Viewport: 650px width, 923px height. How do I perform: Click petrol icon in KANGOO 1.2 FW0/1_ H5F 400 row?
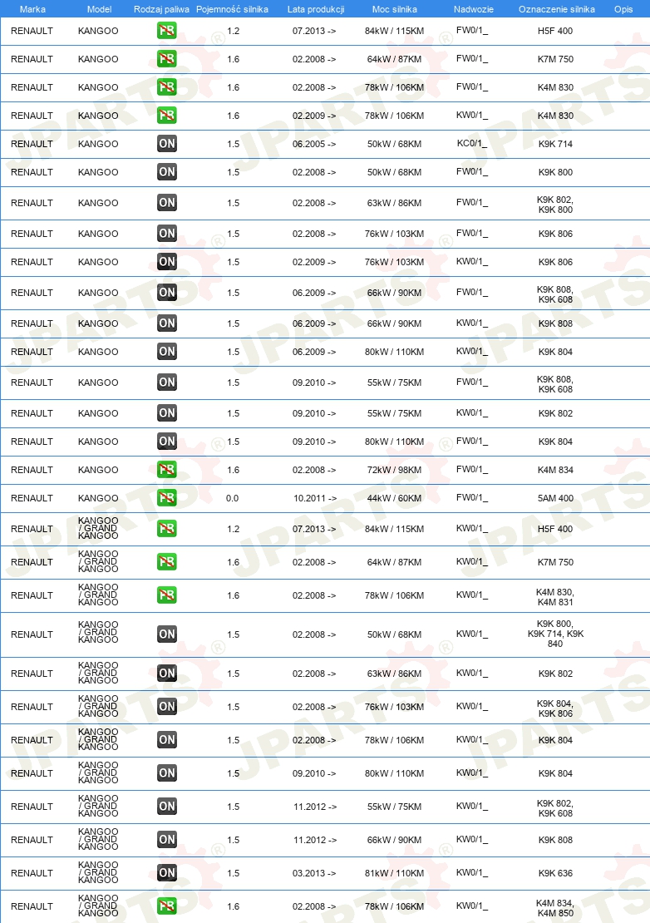167,31
